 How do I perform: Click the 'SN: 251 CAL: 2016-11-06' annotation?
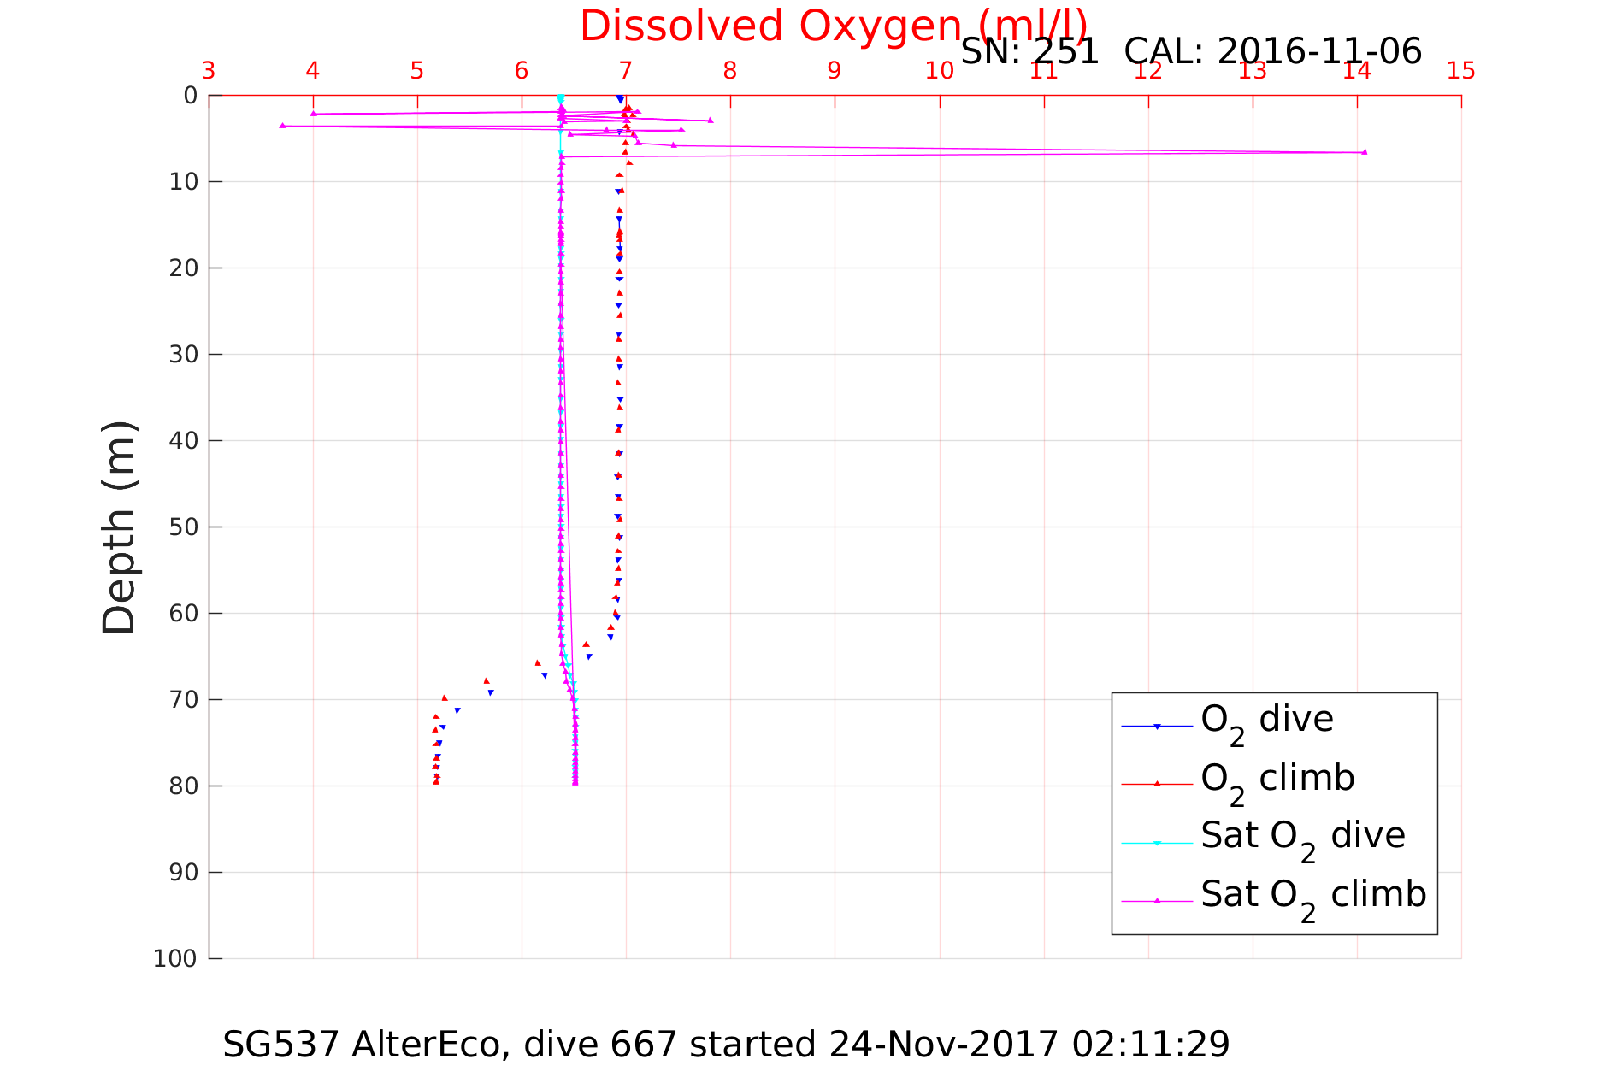(1191, 51)
